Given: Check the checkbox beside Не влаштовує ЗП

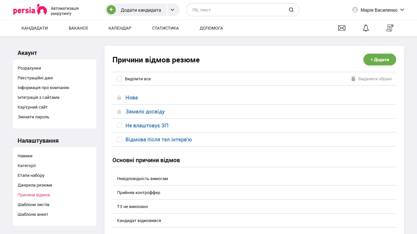Looking at the screenshot, I should coord(119,125).
